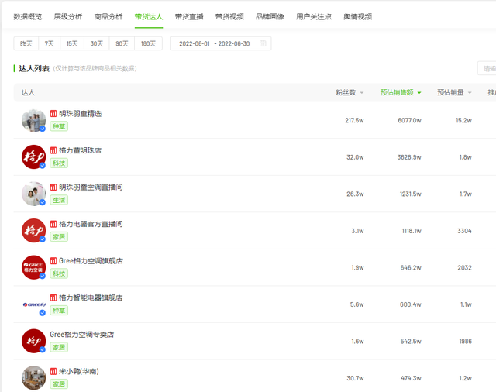The height and width of the screenshot is (392, 496).
Task: Click the 达人列表 section title
Action: coord(34,68)
